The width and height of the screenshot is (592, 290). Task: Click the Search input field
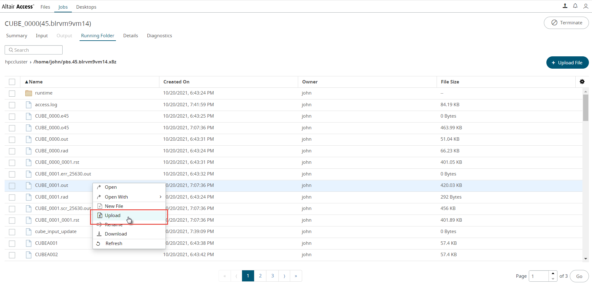pos(34,50)
